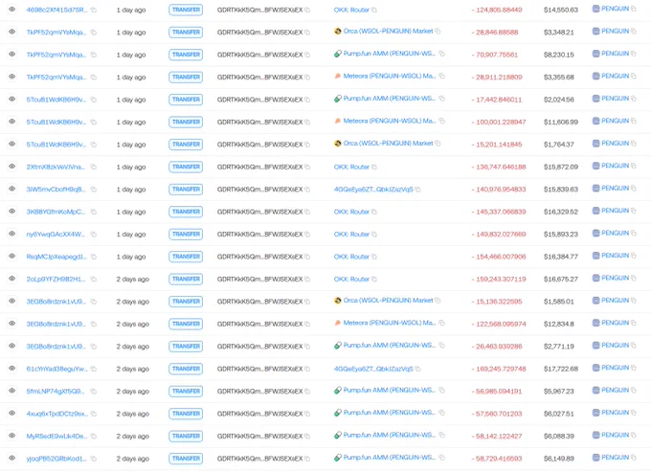Open Meteora (PENGUIN-WSOL) link on $12,834.8 row
651x472 pixels.
pos(390,323)
